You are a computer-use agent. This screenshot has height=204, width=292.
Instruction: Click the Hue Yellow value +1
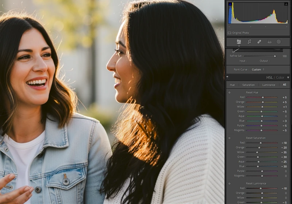[285, 107]
